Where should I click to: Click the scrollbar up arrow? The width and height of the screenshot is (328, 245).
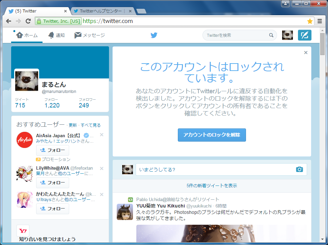pyautogui.click(x=322, y=30)
